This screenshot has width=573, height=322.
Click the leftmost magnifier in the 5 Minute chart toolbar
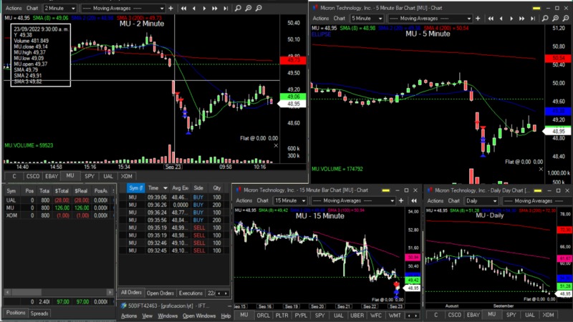(546, 16)
